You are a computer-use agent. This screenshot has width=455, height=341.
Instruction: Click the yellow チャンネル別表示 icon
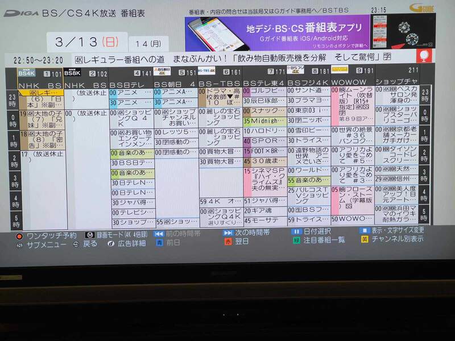pyautogui.click(x=364, y=239)
